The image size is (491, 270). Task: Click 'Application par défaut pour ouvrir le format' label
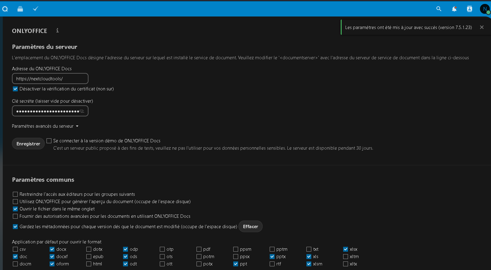click(57, 242)
